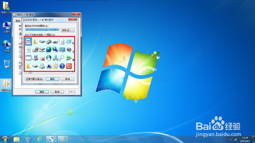The height and width of the screenshot is (143, 255).
Task: Select the 计算机 desktop icon
Action: pos(7,27)
